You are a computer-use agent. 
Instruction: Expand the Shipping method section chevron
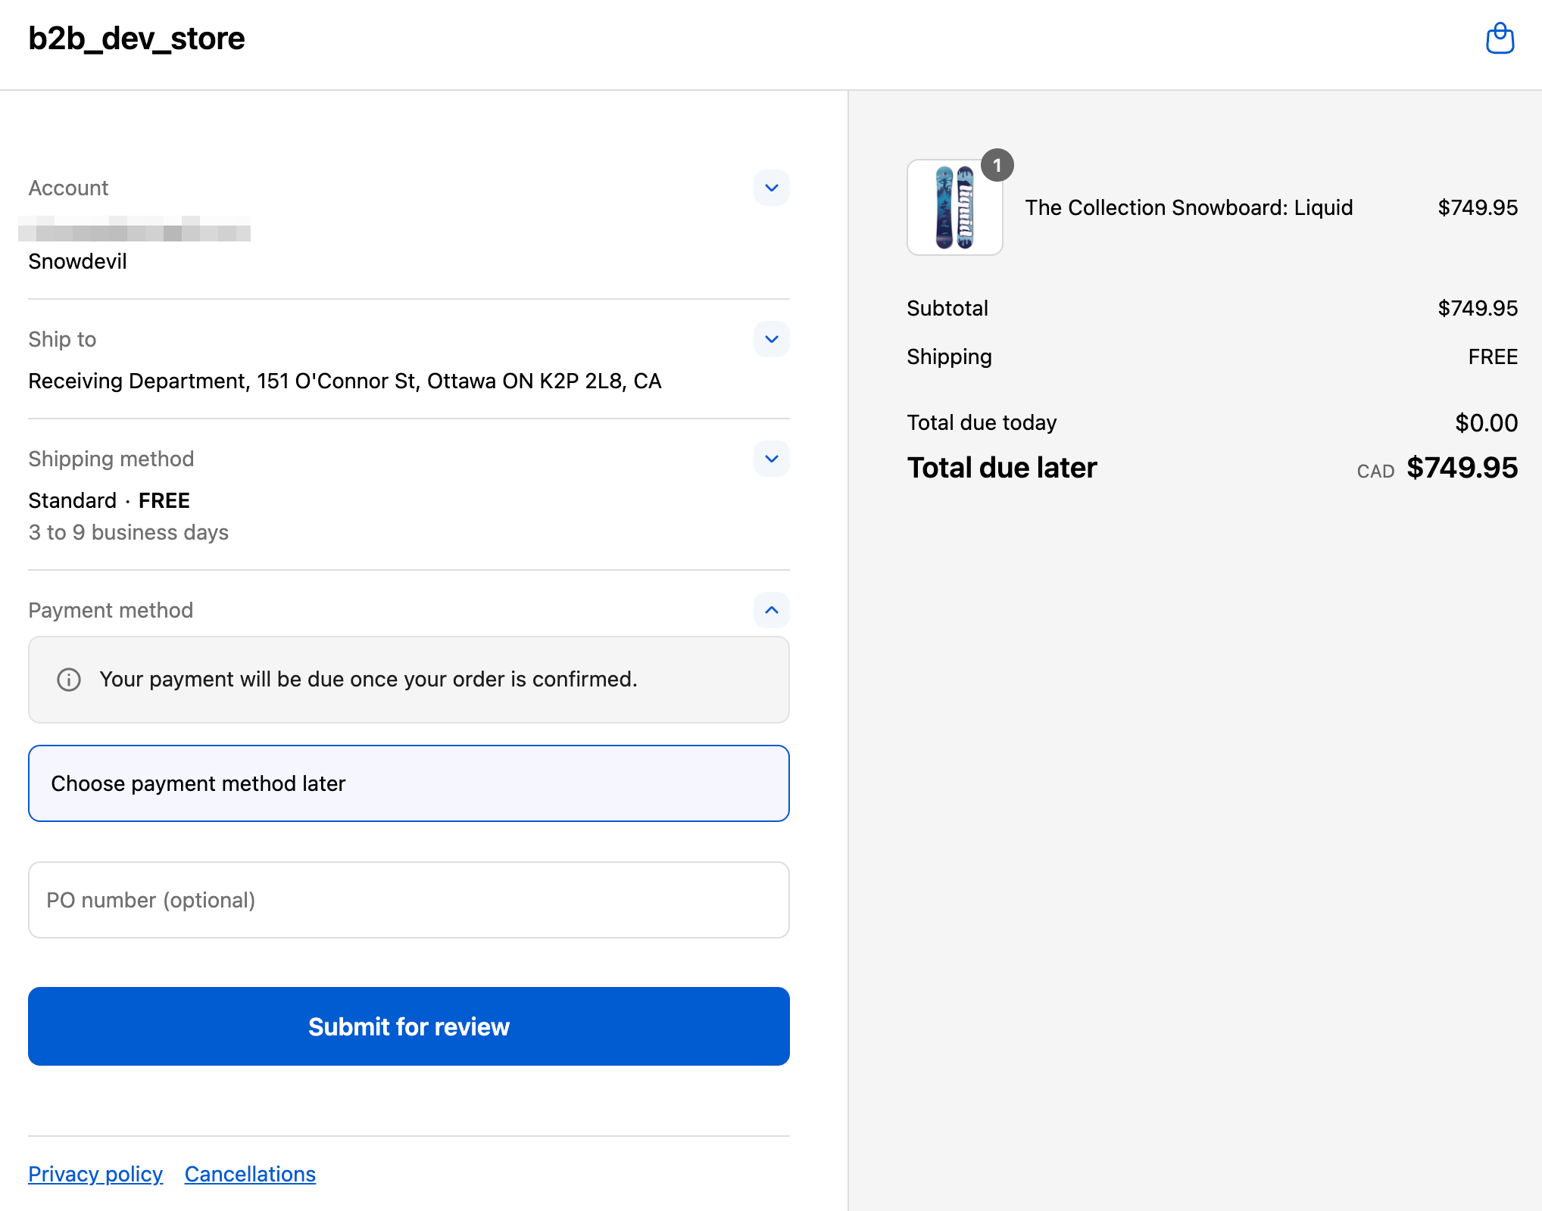click(771, 459)
